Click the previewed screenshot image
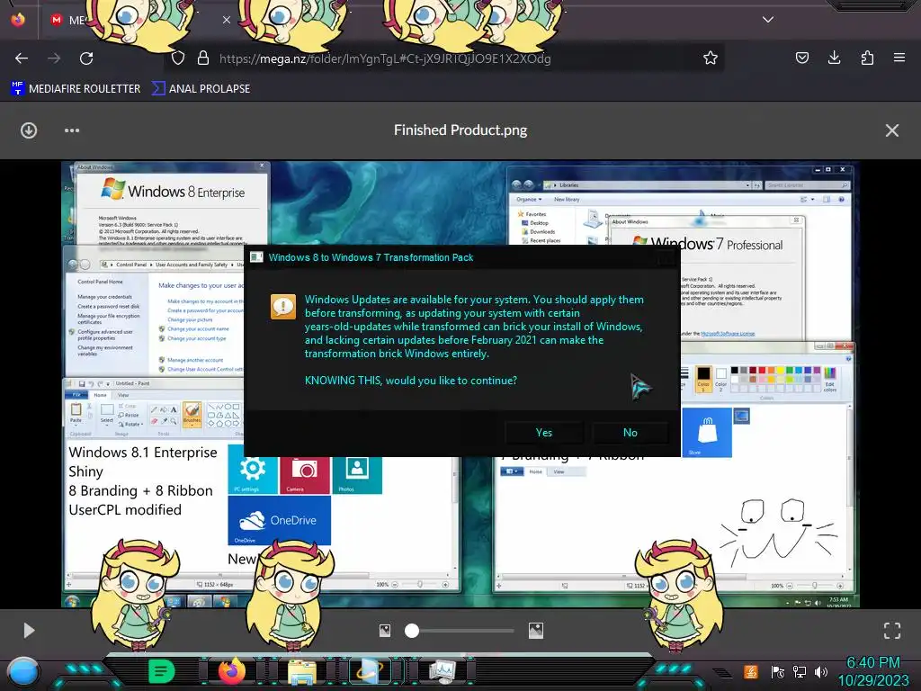 tap(460, 384)
